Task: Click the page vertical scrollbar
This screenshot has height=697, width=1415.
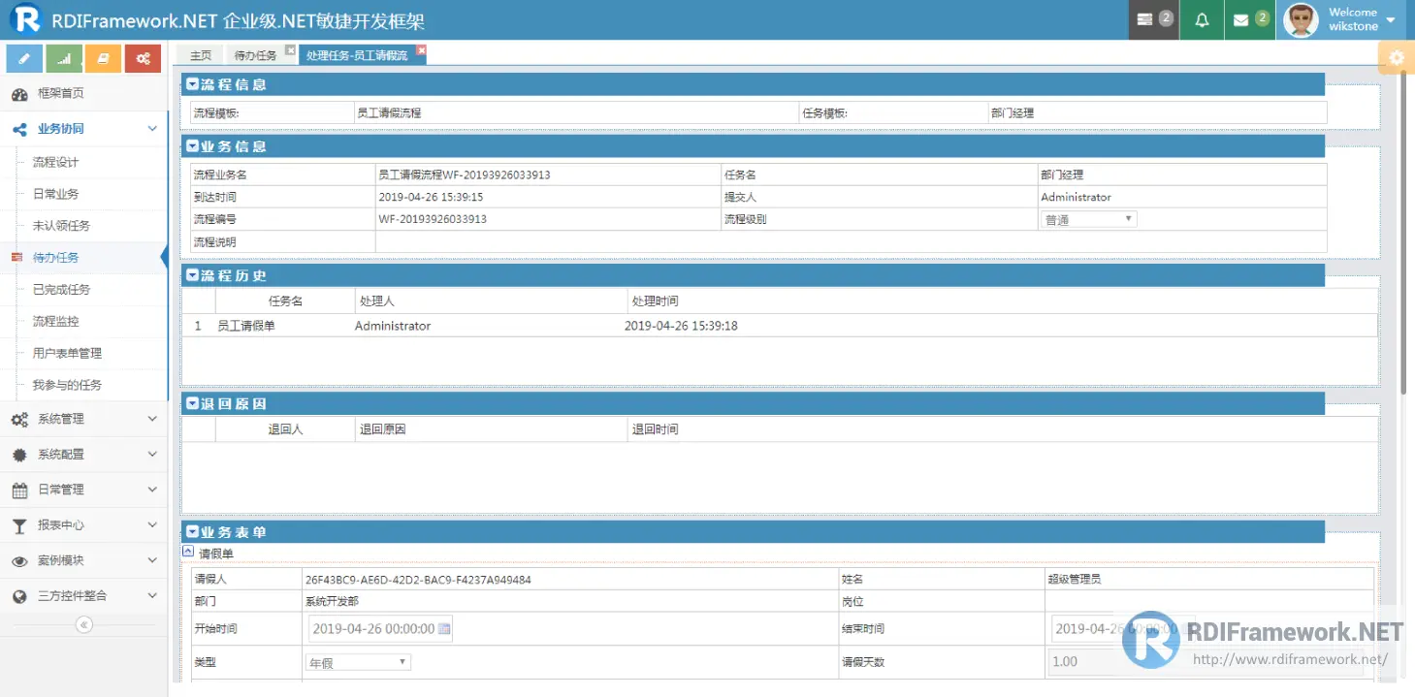Action: tap(1402, 233)
